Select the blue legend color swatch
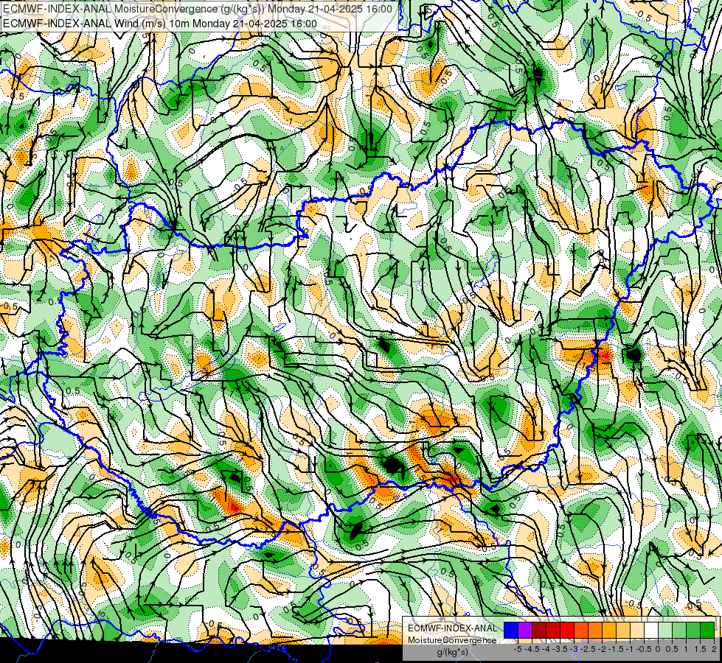 click(511, 630)
